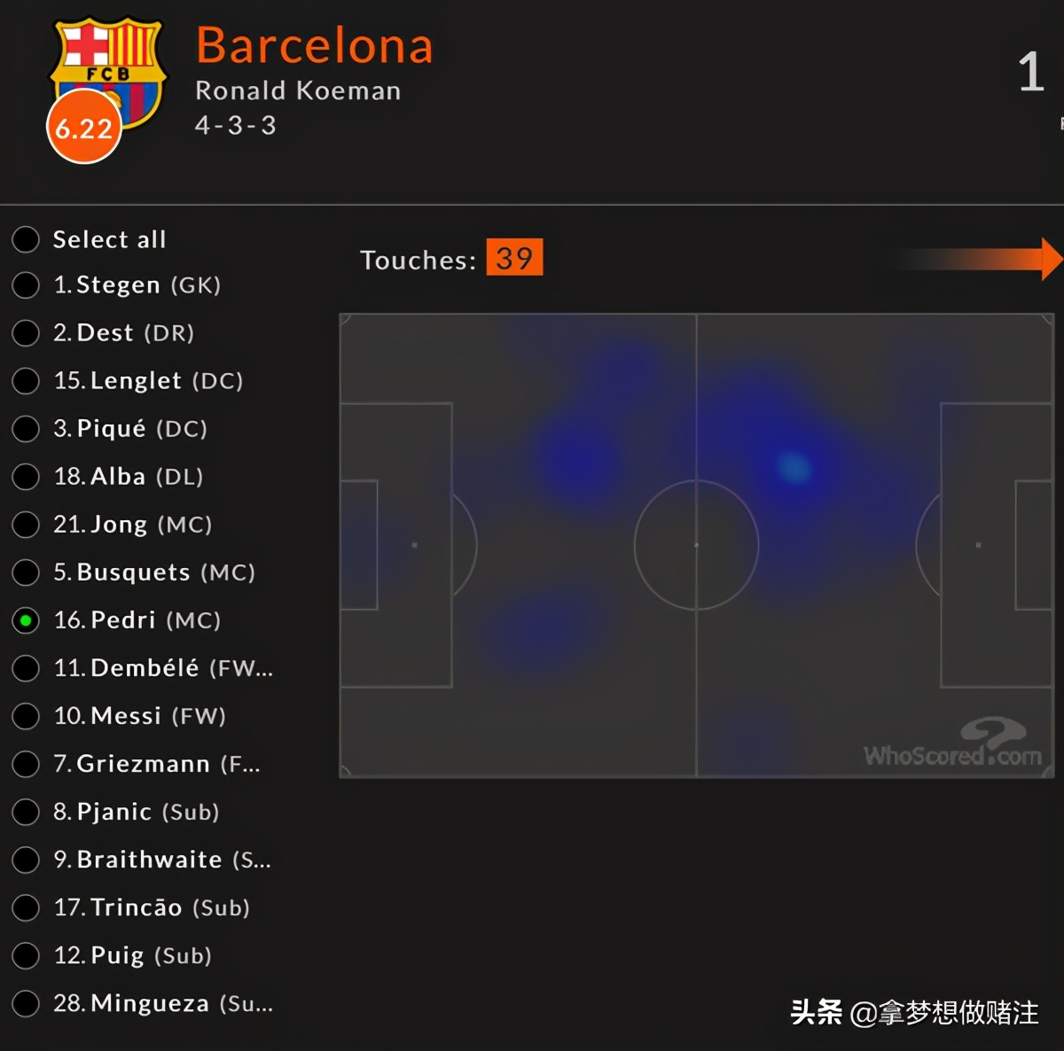Image resolution: width=1064 pixels, height=1051 pixels.
Task: Click the orange Touches count 39
Action: pos(514,259)
